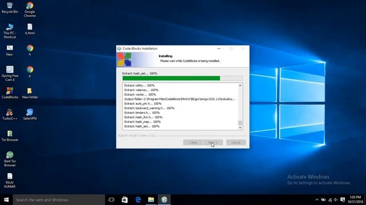The height and width of the screenshot is (205, 366).
Task: Select log line 'Extract: vector... 100%'
Action: 140,95
